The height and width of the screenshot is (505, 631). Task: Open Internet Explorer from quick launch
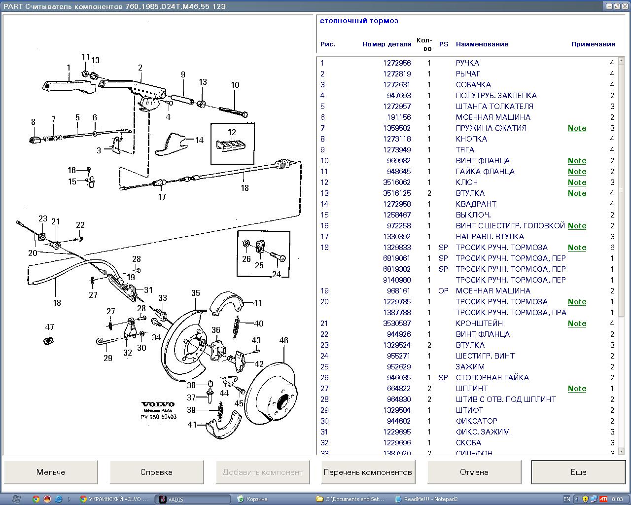pos(59,499)
